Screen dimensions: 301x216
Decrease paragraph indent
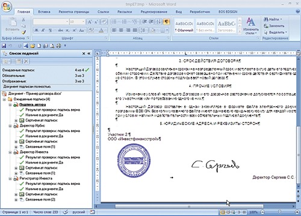[x=144, y=22]
